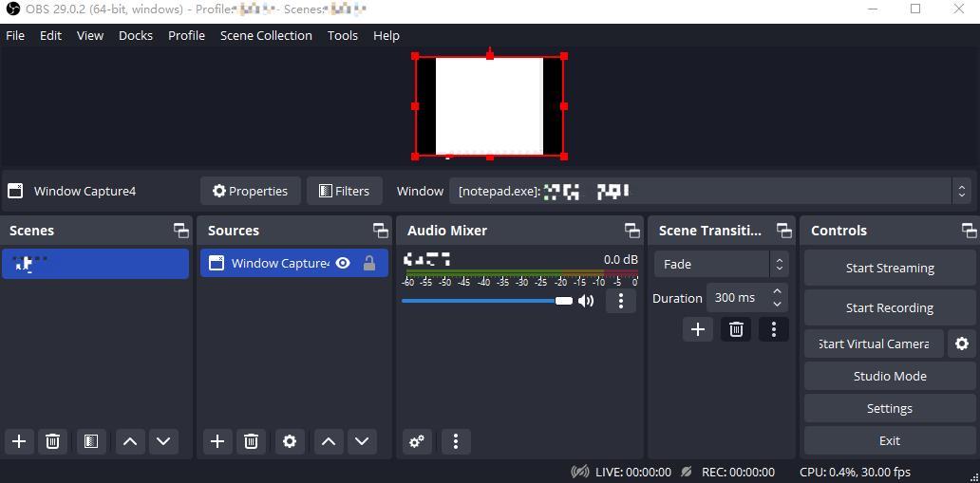Image resolution: width=980 pixels, height=483 pixels.
Task: Move source up in Sources panel
Action: click(329, 442)
